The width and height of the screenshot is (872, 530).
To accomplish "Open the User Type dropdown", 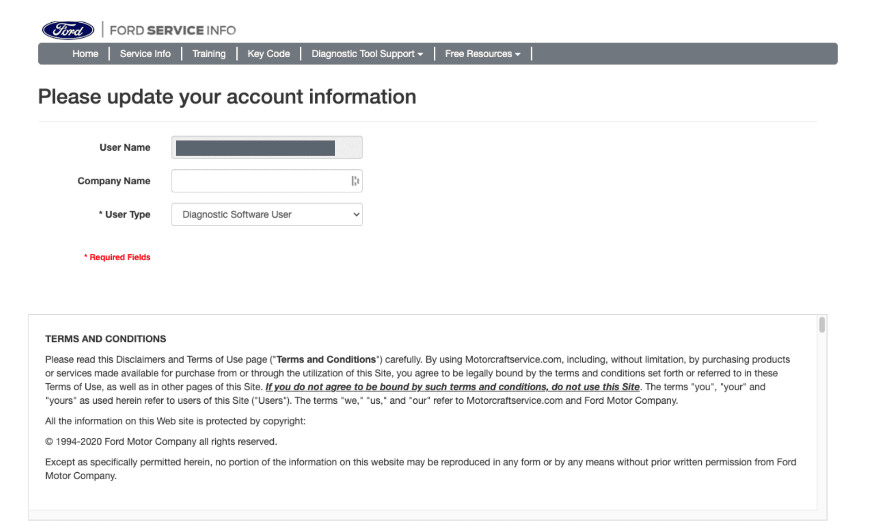I will pos(266,214).
